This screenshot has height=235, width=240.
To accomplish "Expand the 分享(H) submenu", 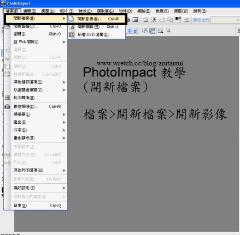I will click(x=36, y=130).
